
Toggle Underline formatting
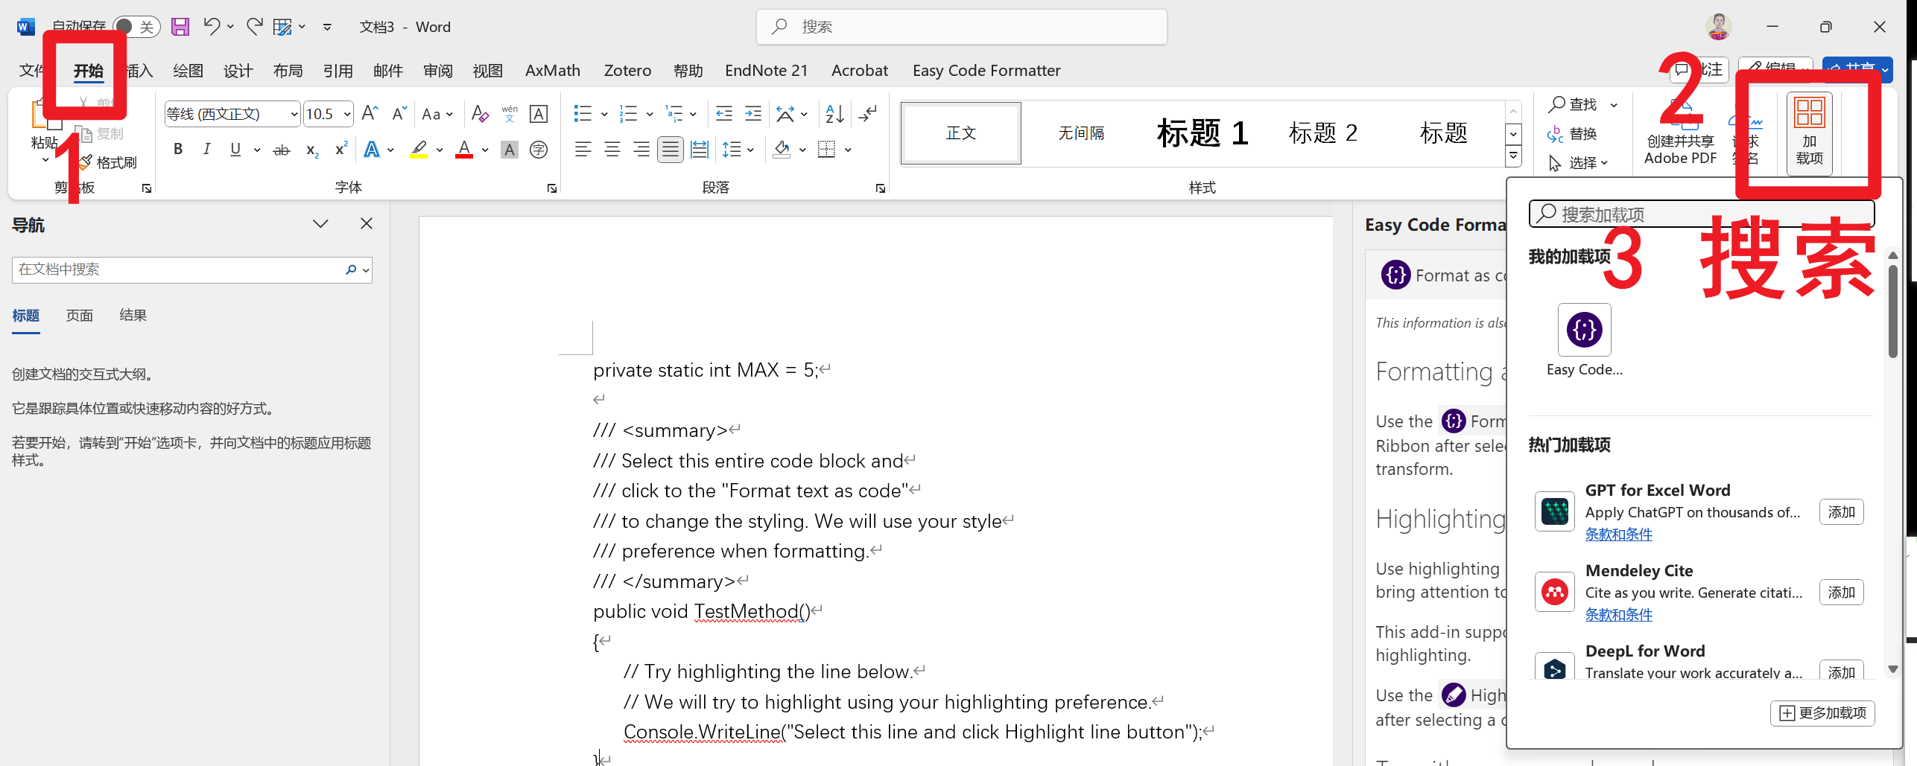coord(235,150)
